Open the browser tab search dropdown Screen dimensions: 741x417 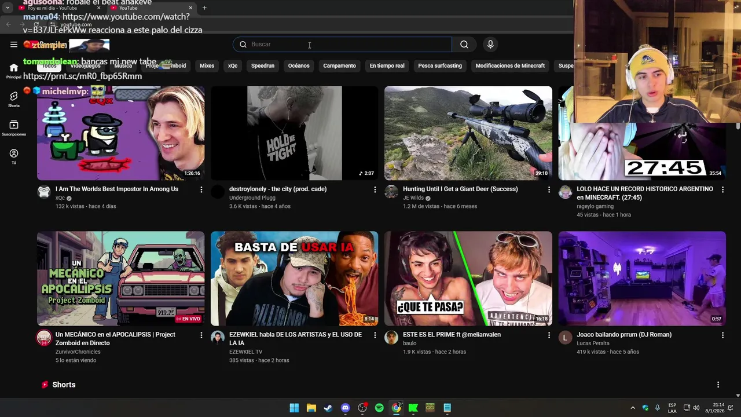pyautogui.click(x=8, y=8)
